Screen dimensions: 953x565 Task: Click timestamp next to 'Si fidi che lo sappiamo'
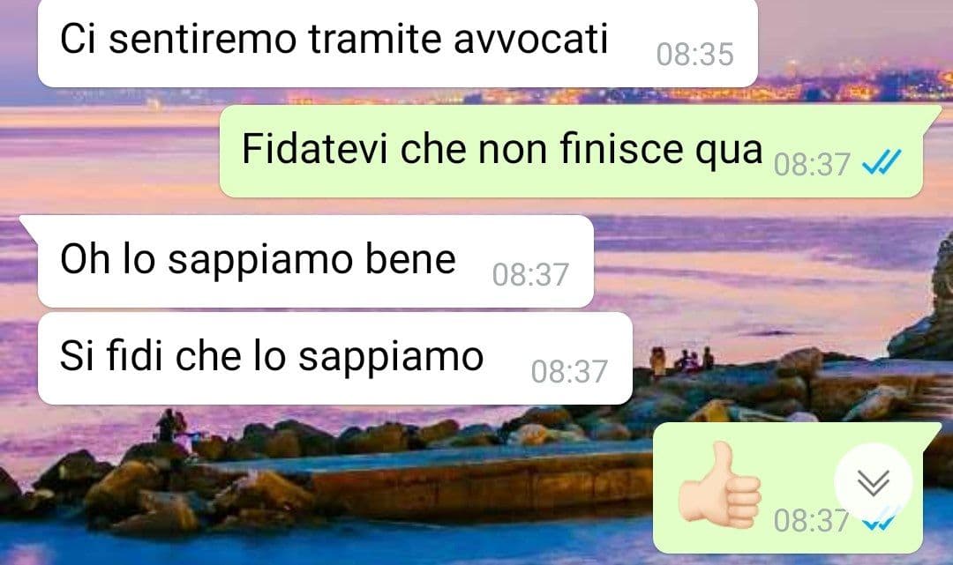pos(569,372)
